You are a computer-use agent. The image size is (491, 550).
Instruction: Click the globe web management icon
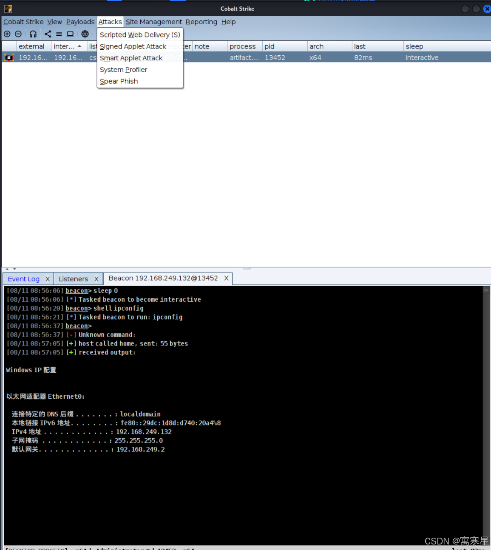pyautogui.click(x=85, y=34)
